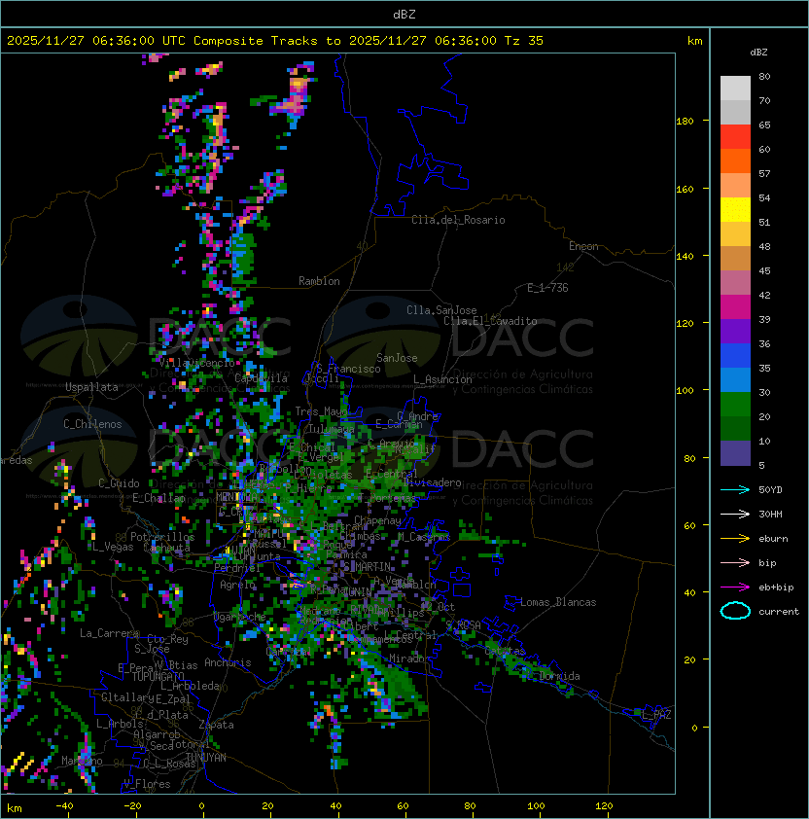
Task: Click the 'E_1-736' map label
Action: pos(547,288)
